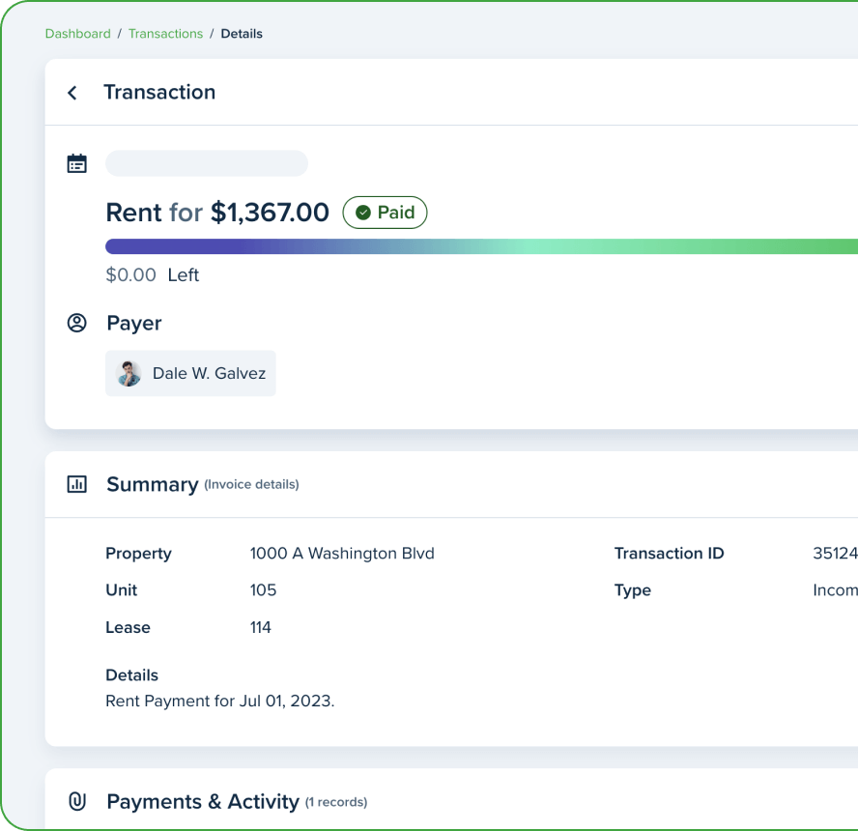Click the checkmark icon inside the Paid badge
Screen dimensions: 858x831
(365, 213)
